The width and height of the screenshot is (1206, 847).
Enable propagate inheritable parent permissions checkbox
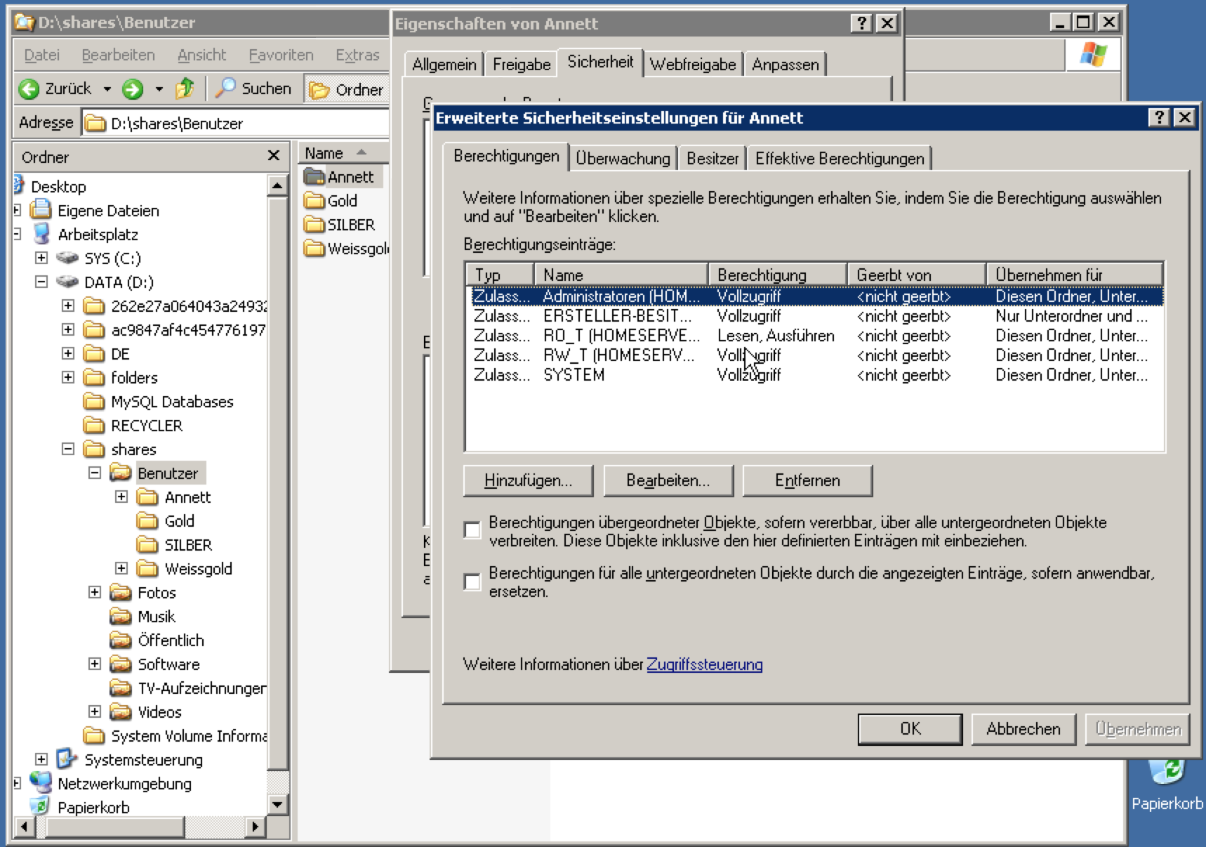tap(472, 530)
